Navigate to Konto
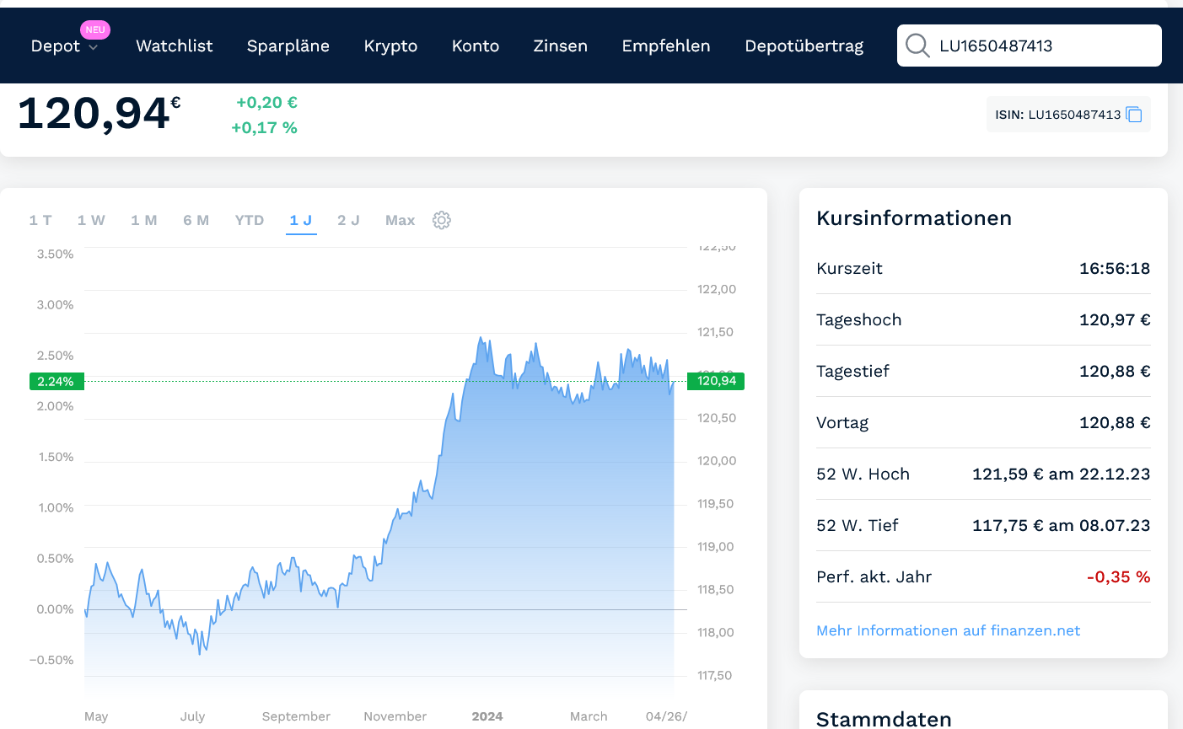 click(476, 46)
